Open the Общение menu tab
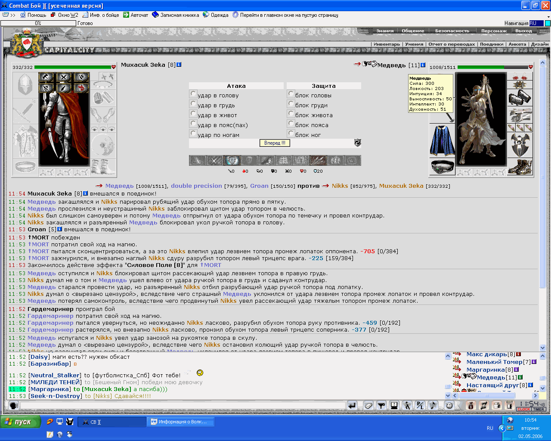Screen dimensions: 551x441 (413, 31)
